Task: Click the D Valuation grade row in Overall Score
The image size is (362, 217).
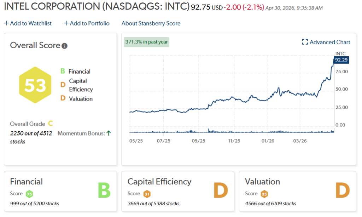Action: [x=76, y=99]
